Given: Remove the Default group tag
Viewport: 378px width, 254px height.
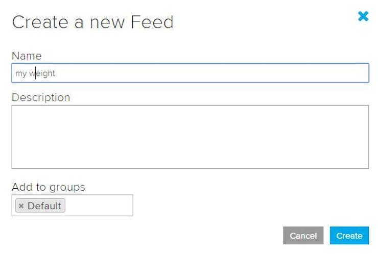Looking at the screenshot, I should (21, 206).
